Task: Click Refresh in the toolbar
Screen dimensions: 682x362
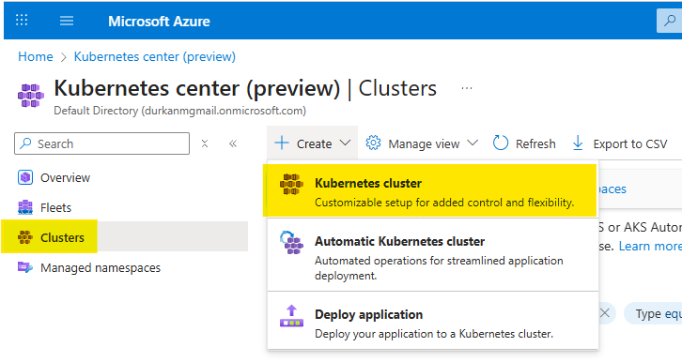Action: [x=524, y=143]
